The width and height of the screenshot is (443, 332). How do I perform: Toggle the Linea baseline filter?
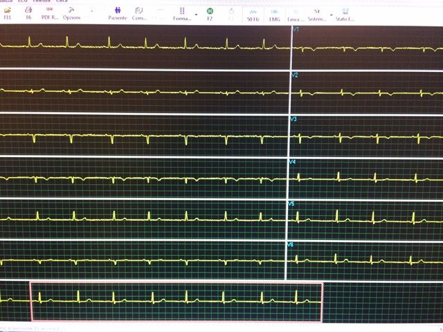point(296,12)
